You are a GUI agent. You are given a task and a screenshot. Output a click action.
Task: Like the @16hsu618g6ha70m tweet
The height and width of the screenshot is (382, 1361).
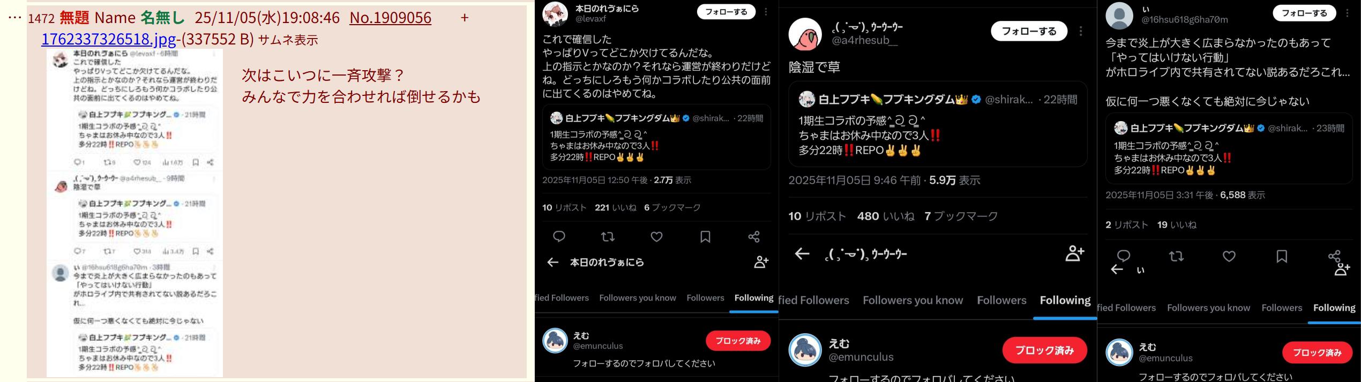(x=1229, y=257)
